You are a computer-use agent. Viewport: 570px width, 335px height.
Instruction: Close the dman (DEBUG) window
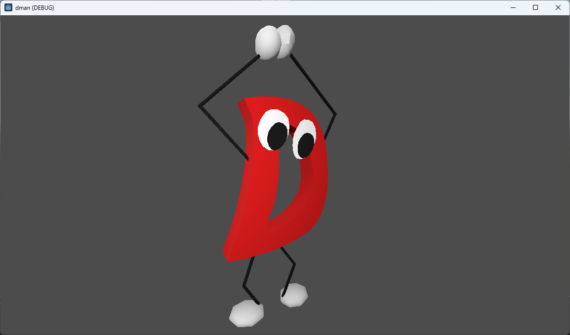pos(558,7)
